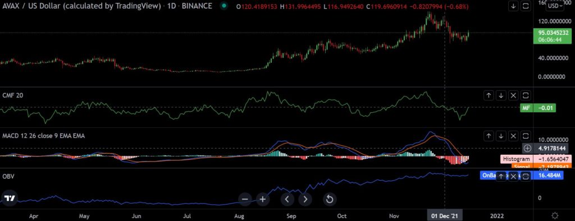Click the Apr label on time axis
Image resolution: width=575 pixels, height=221 pixels.
(x=34, y=216)
